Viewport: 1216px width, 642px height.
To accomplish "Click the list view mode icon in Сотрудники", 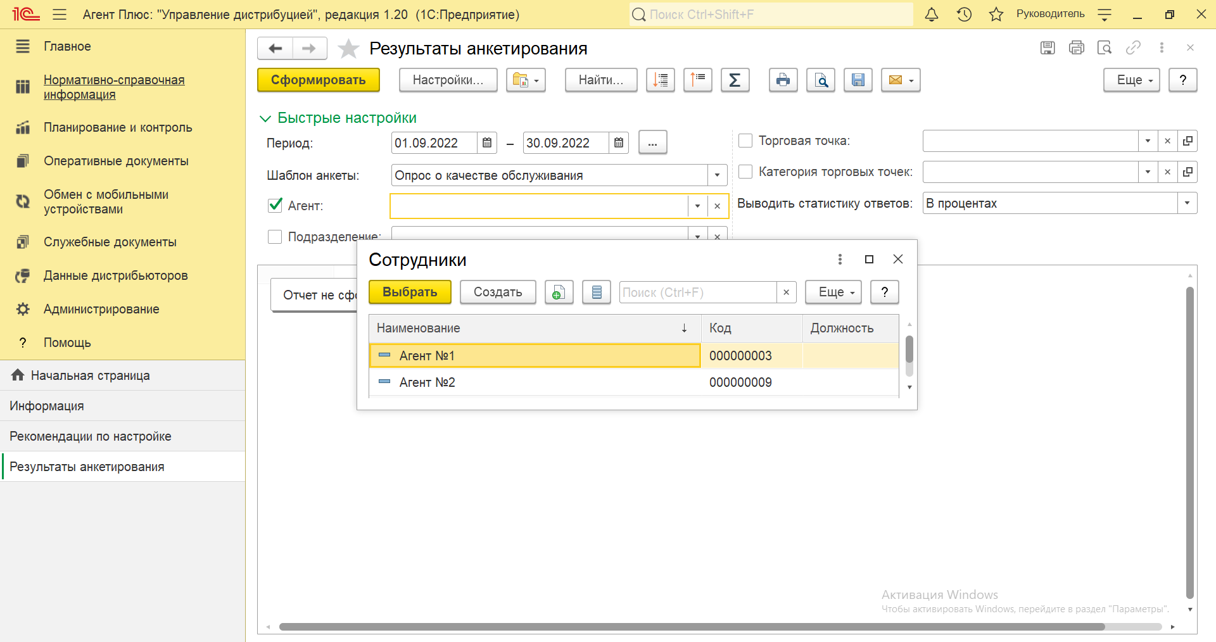I will (x=597, y=293).
